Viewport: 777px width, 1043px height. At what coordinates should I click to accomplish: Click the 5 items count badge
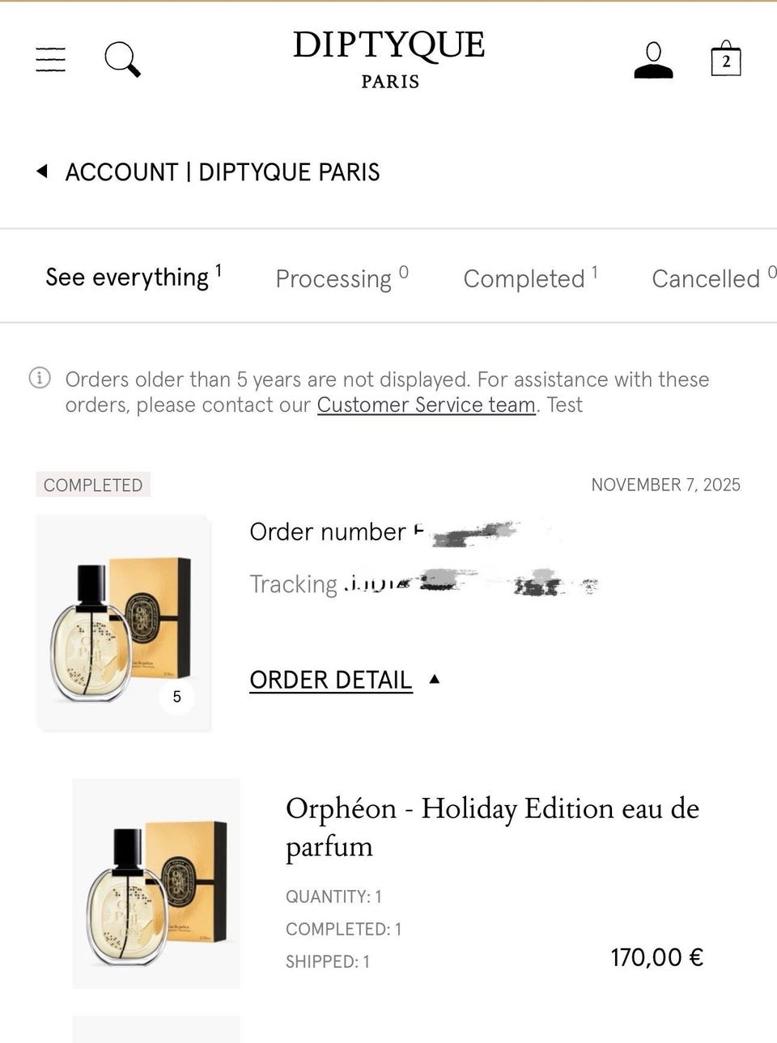(x=176, y=696)
